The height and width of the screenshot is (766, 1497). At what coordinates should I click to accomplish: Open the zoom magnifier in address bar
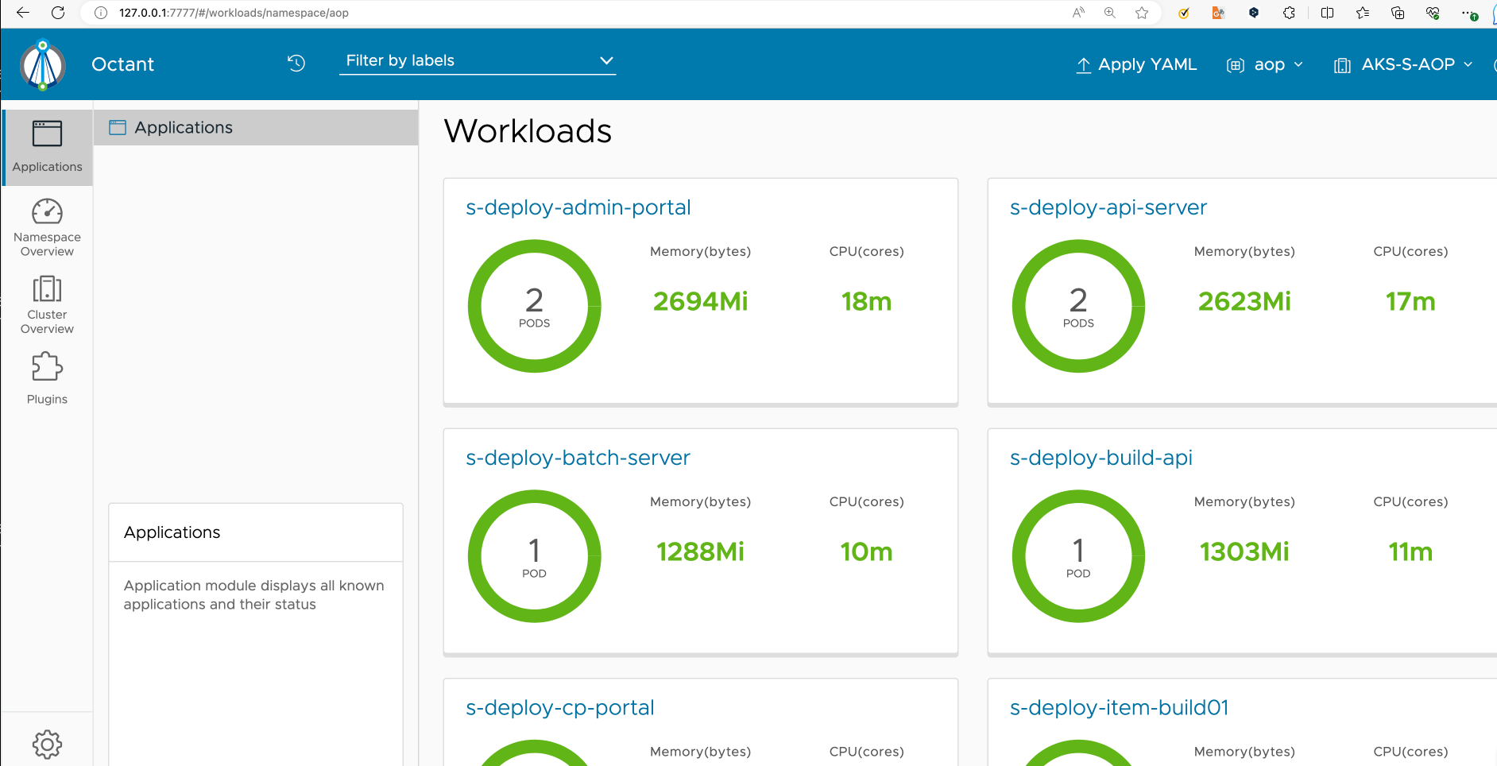pyautogui.click(x=1110, y=13)
